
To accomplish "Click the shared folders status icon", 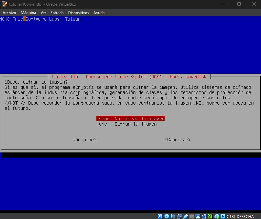I will point(191,216).
